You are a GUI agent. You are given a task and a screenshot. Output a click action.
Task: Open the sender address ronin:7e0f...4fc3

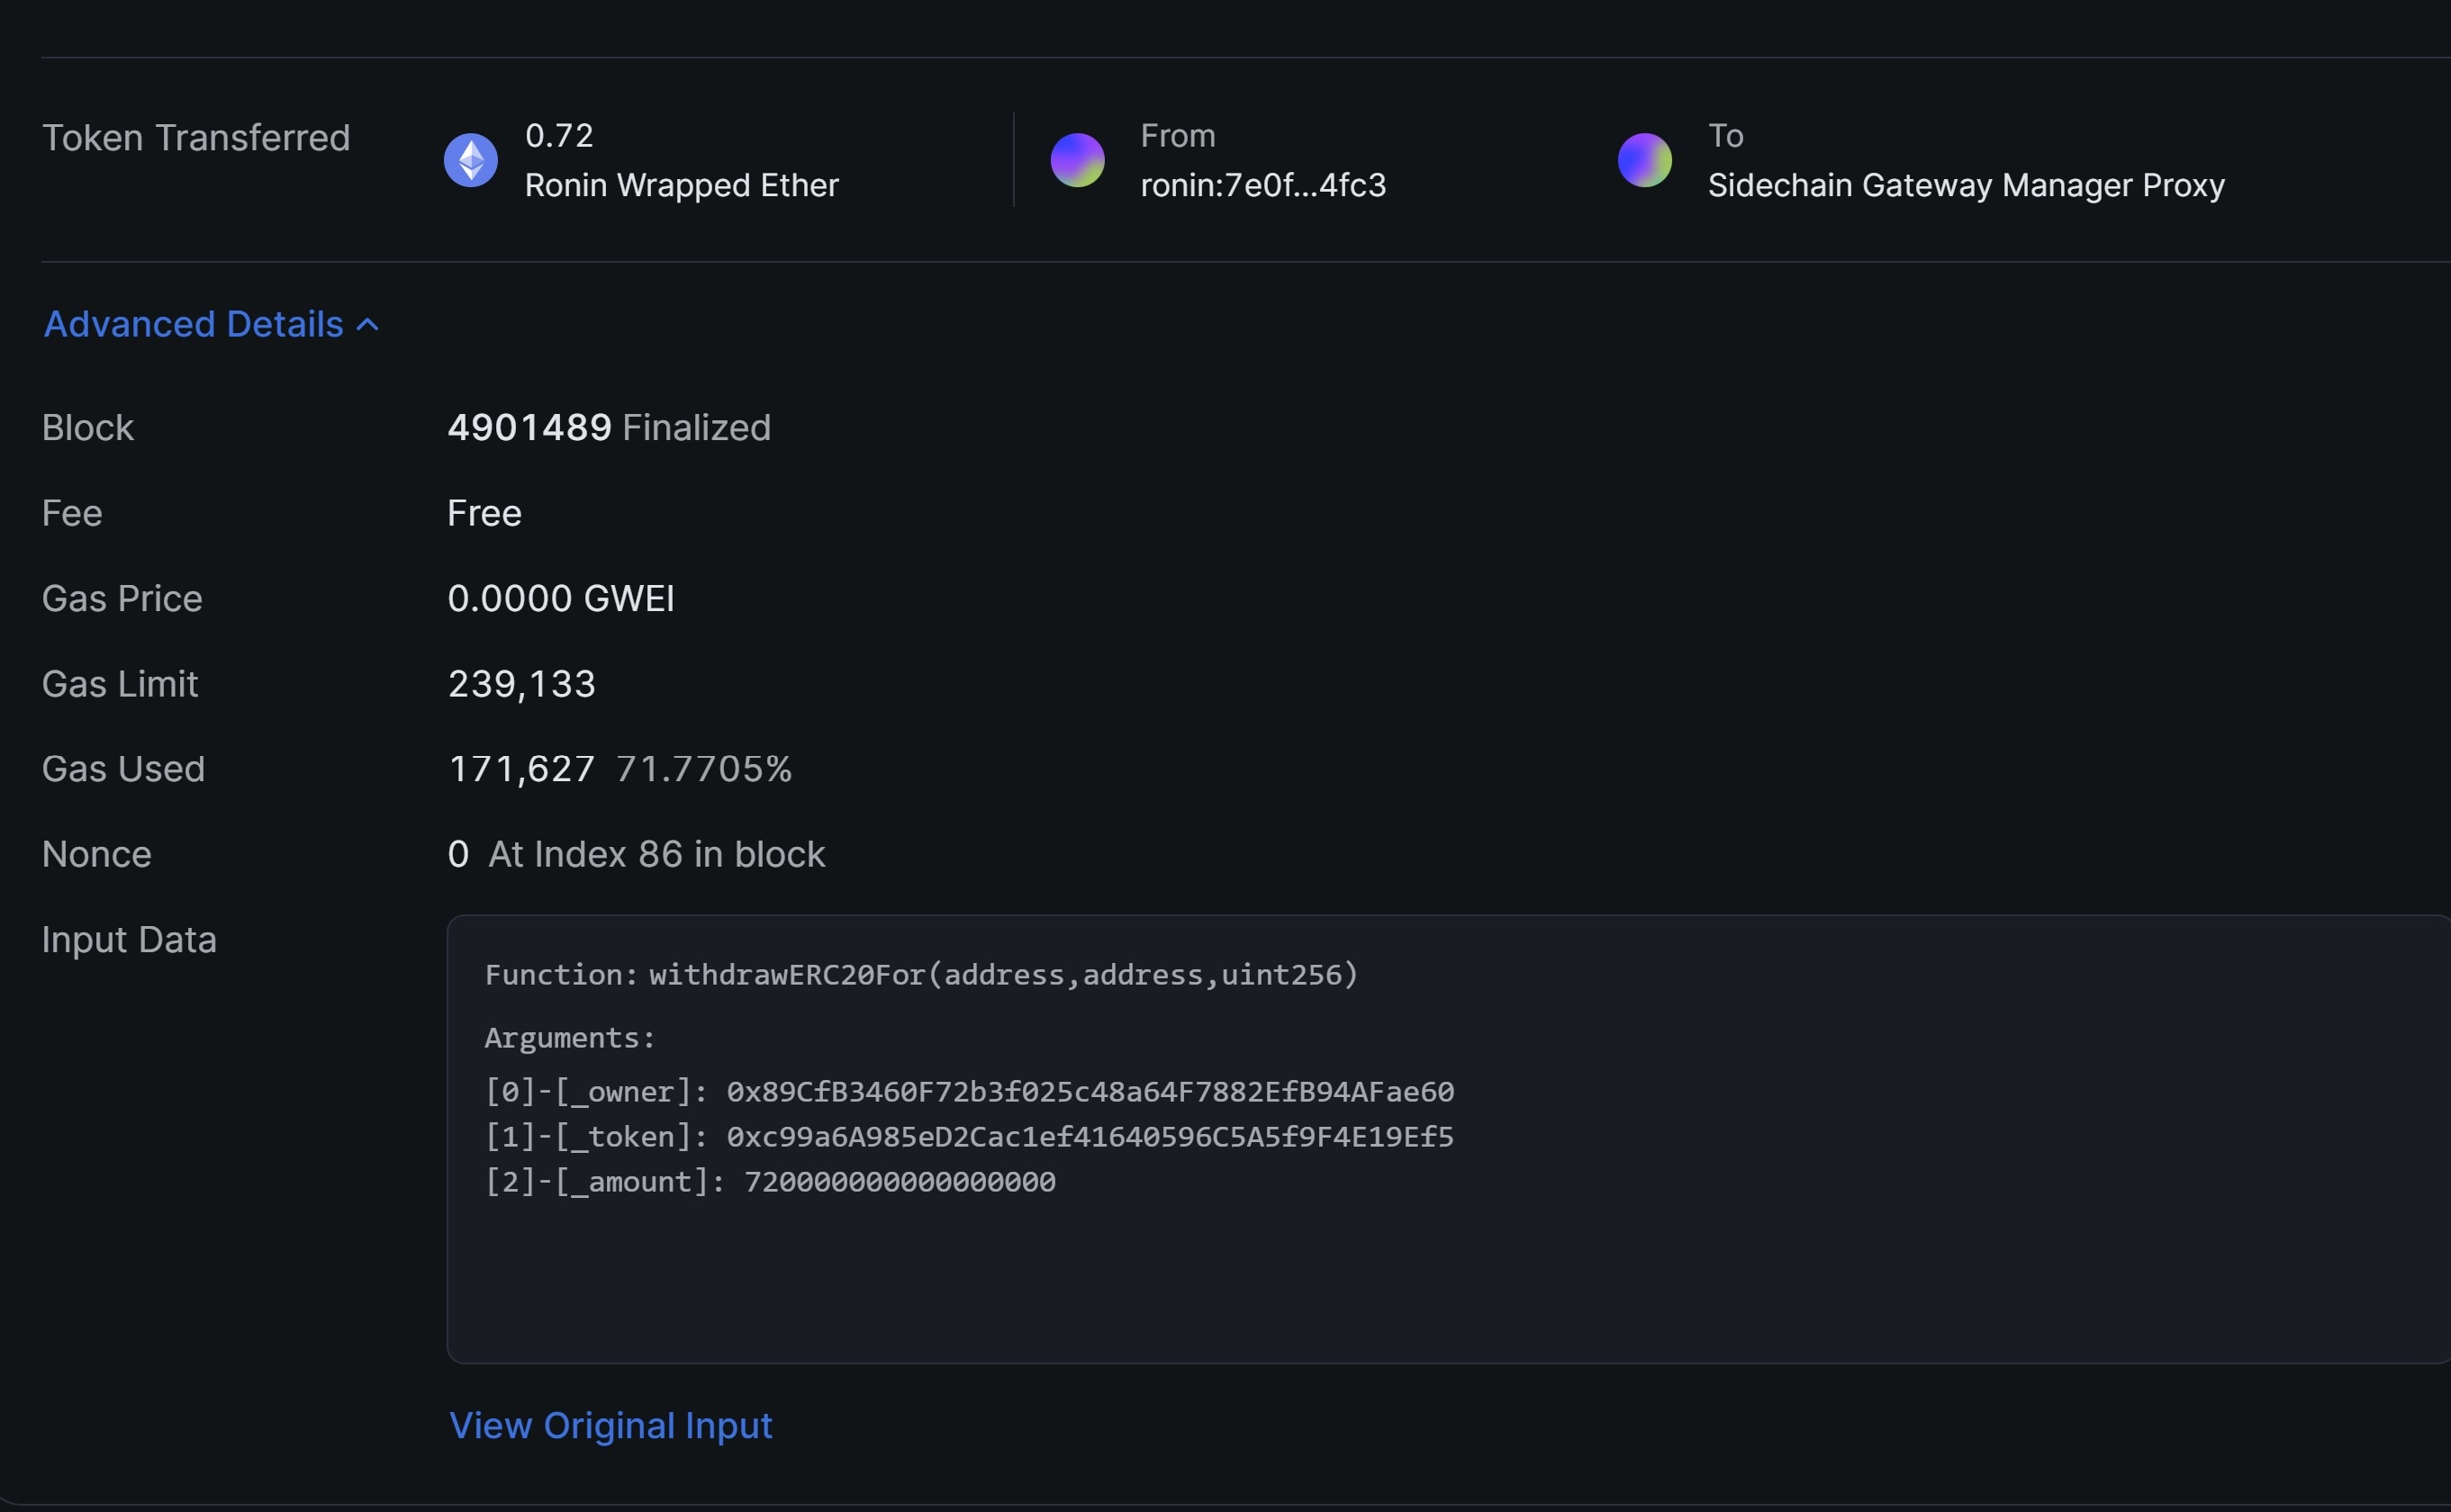click(1262, 185)
